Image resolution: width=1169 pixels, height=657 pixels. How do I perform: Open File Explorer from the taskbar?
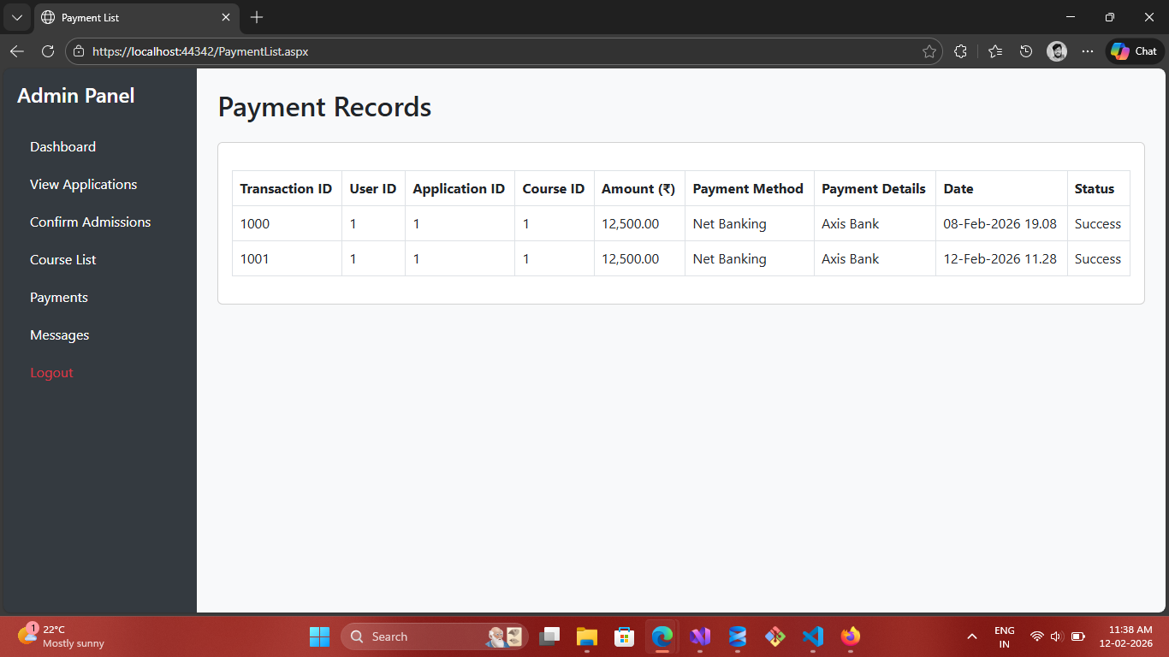586,636
